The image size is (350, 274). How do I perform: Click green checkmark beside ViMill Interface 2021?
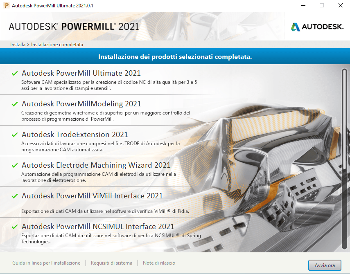pyautogui.click(x=15, y=196)
